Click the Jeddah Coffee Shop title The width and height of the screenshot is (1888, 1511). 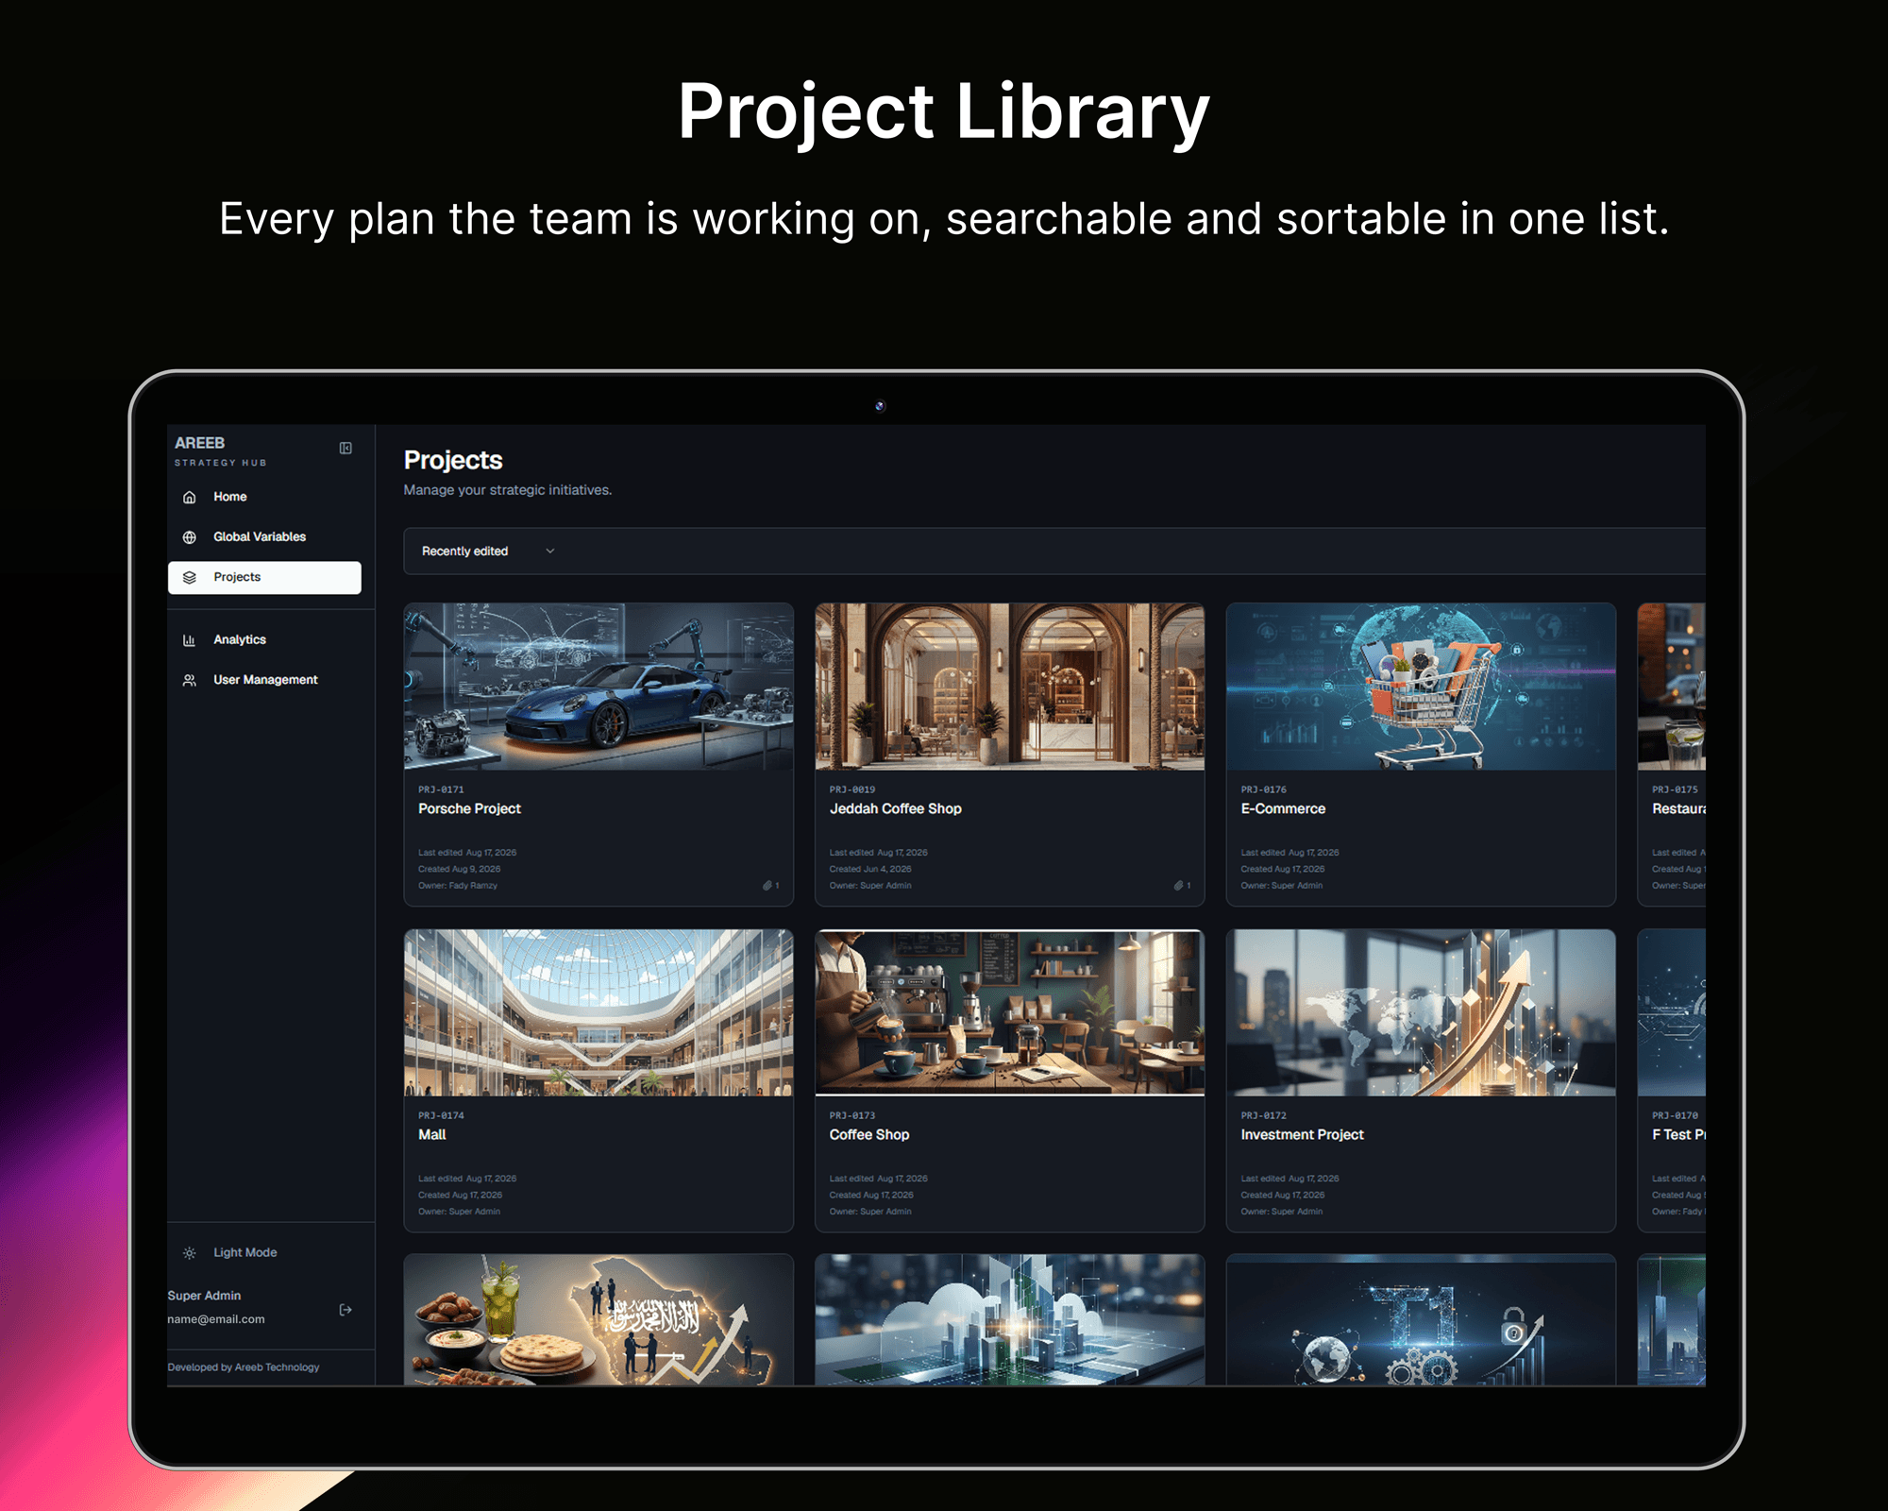(x=895, y=808)
